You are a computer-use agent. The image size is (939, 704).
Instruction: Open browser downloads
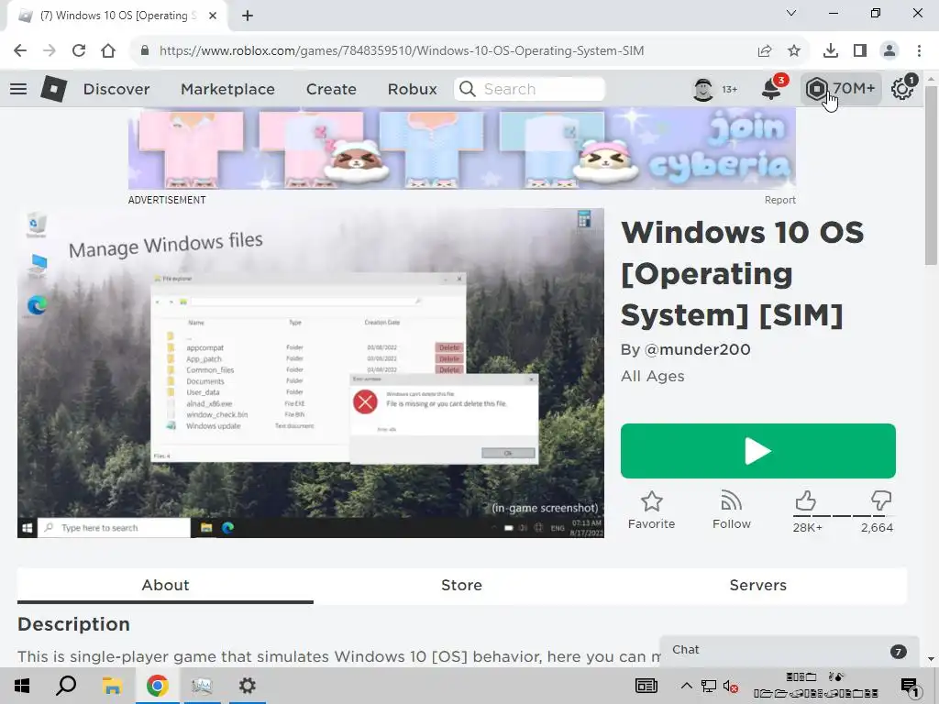(831, 51)
